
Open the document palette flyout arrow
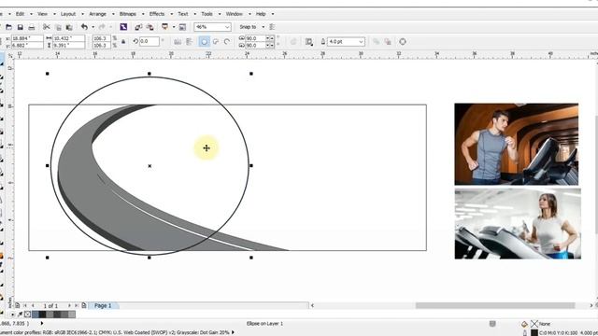[x=12, y=315]
